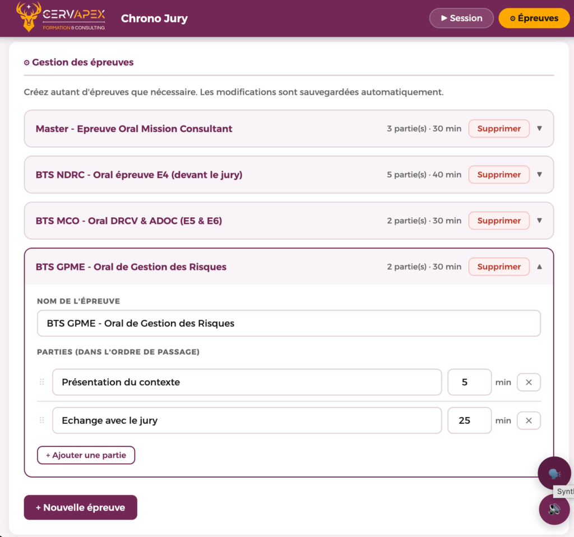Delete the BTS GPME épreuve
Screen dimensions: 574x537
(498, 267)
